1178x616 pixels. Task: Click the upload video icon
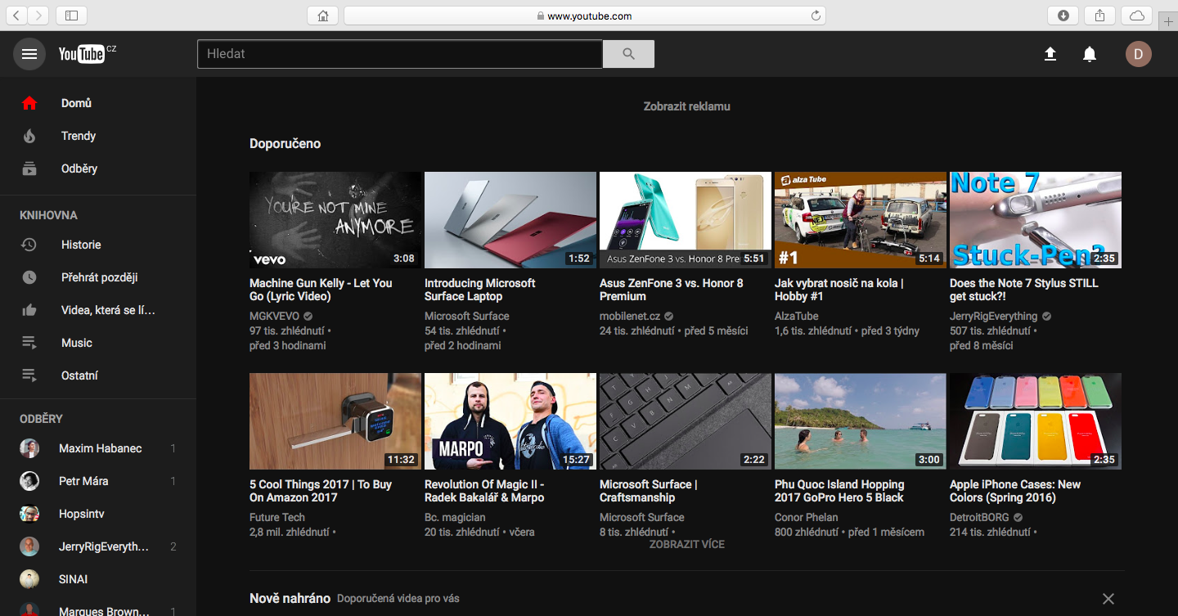pos(1050,54)
